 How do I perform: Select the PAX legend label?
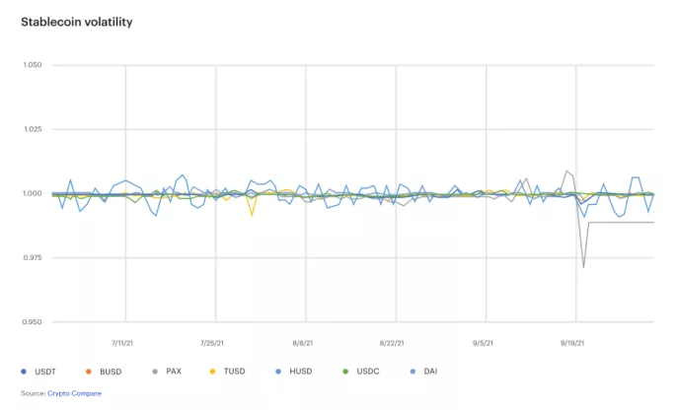(x=174, y=372)
